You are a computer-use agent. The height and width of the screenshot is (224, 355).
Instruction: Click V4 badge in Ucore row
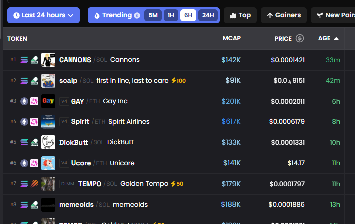[x=64, y=163]
